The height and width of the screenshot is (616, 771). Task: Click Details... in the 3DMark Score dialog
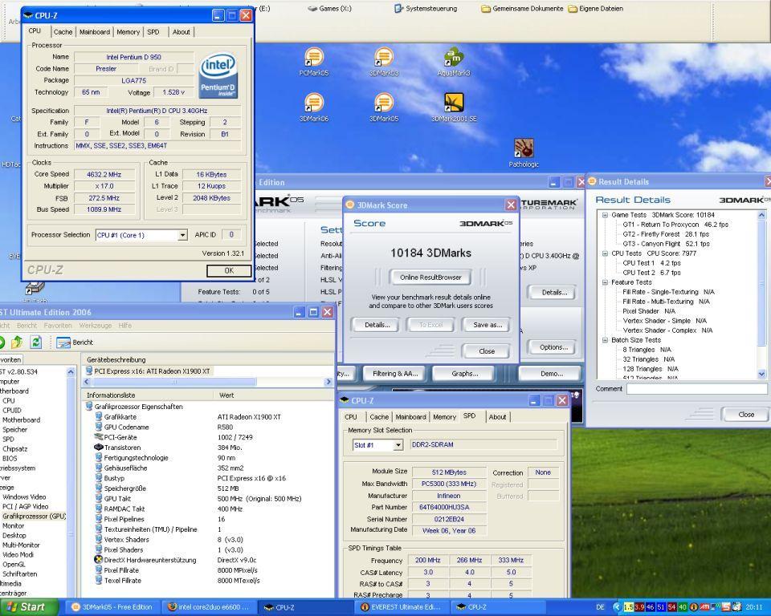point(377,325)
